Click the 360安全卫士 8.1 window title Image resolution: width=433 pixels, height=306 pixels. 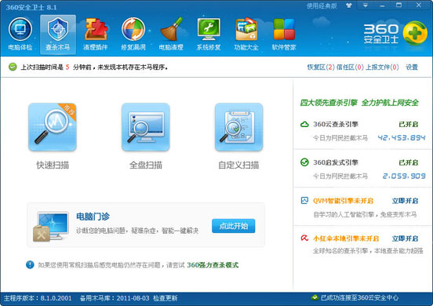[x=31, y=7]
